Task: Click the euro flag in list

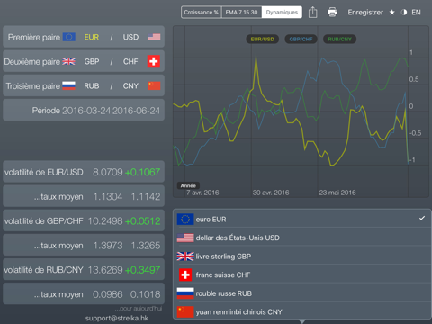Action: (x=185, y=220)
